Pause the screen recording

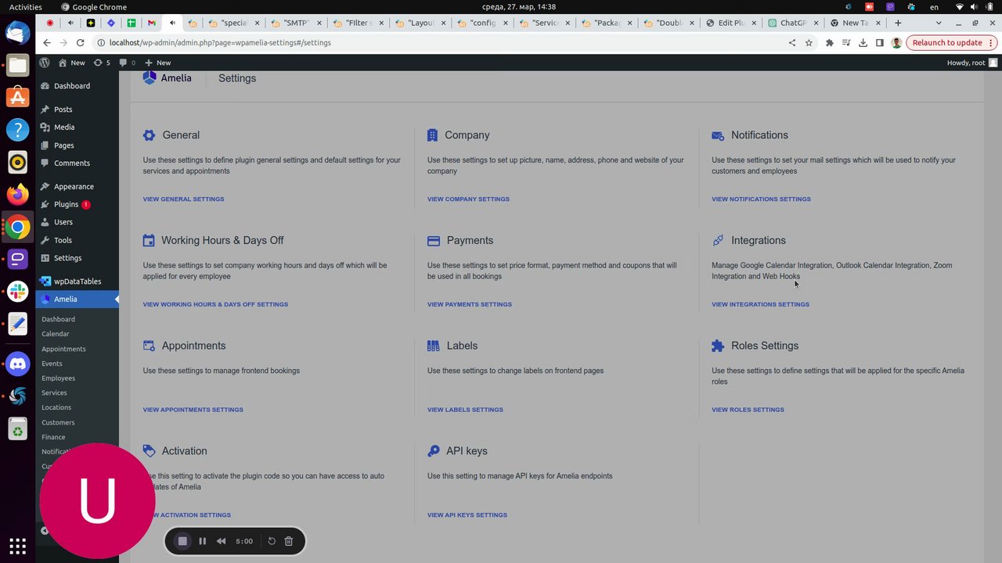(202, 541)
